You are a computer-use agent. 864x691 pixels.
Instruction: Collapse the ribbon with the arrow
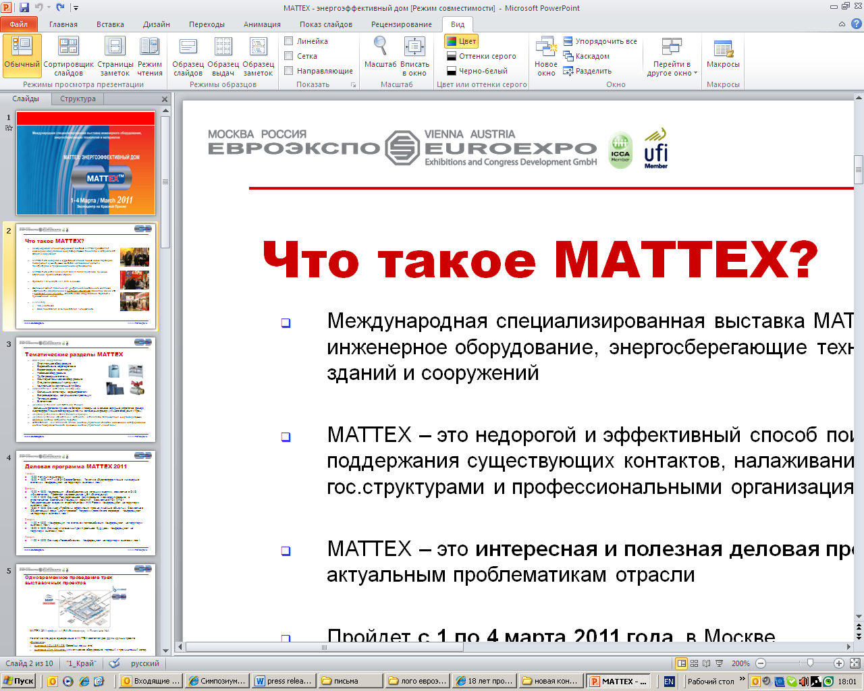point(842,24)
